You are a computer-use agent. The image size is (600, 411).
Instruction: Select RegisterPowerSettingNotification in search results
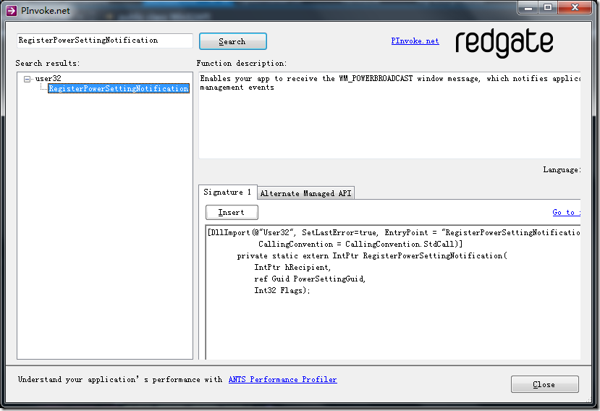pos(119,88)
